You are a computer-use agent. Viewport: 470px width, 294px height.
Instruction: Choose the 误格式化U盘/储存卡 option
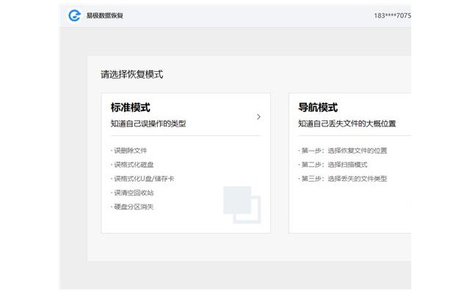(144, 179)
